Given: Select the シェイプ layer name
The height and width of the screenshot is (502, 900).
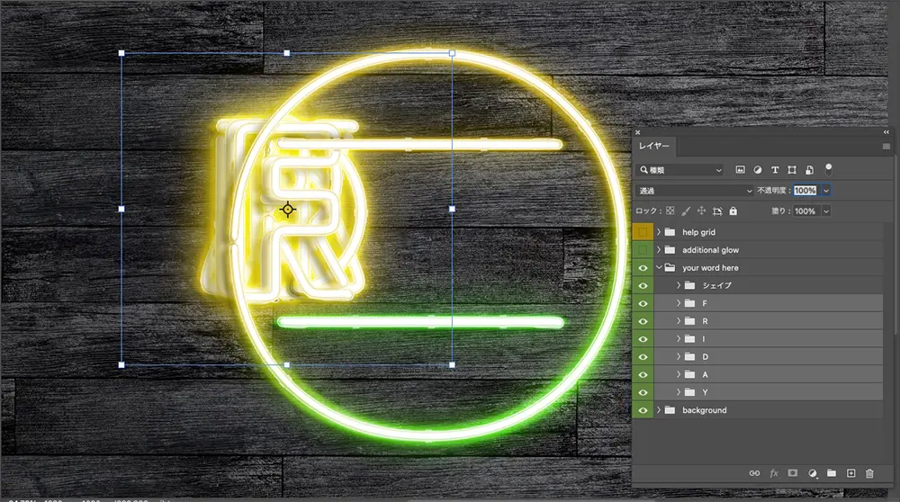Looking at the screenshot, I should click(x=717, y=286).
